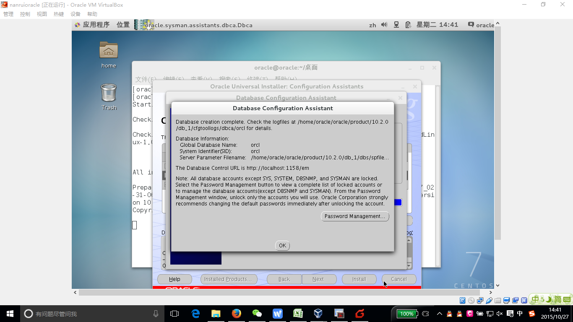Click the VirtualBox shared folders status icon

click(498, 300)
